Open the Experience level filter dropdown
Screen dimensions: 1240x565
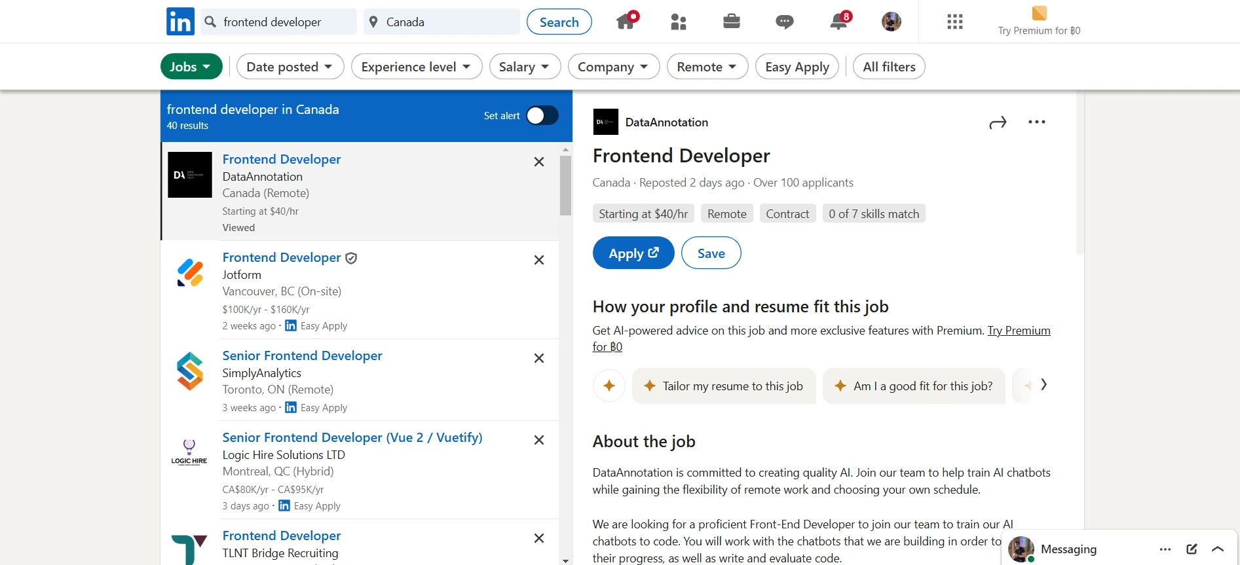[417, 67]
